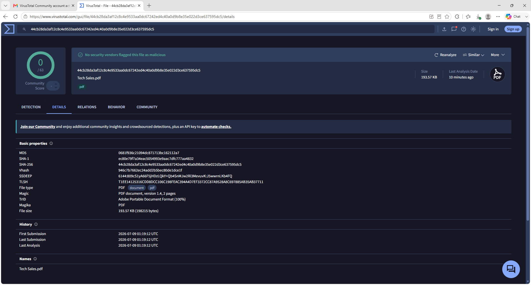This screenshot has height=285, width=531.
Task: Click the info icon beside Basic properties
Action: tap(51, 144)
